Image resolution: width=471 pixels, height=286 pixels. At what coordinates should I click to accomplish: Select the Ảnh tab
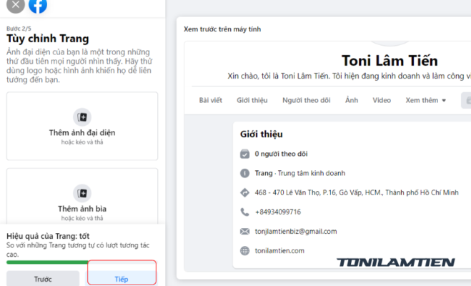352,100
